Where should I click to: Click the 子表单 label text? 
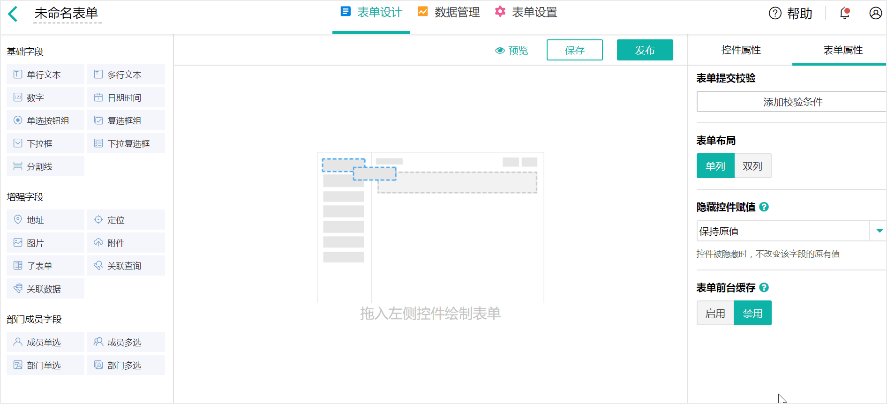click(39, 266)
